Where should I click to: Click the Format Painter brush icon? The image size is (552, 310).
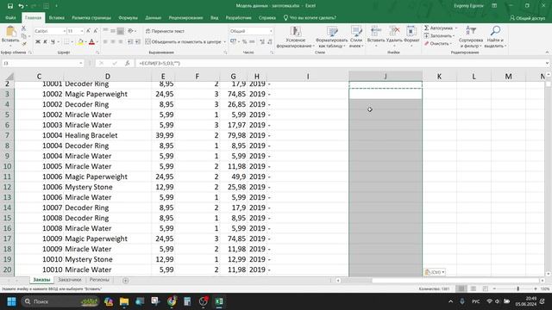(24, 44)
